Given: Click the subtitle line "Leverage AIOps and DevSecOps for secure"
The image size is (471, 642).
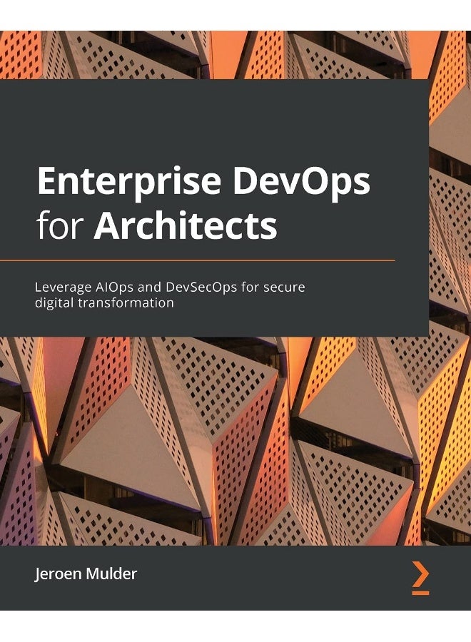Looking at the screenshot, I should (x=170, y=287).
